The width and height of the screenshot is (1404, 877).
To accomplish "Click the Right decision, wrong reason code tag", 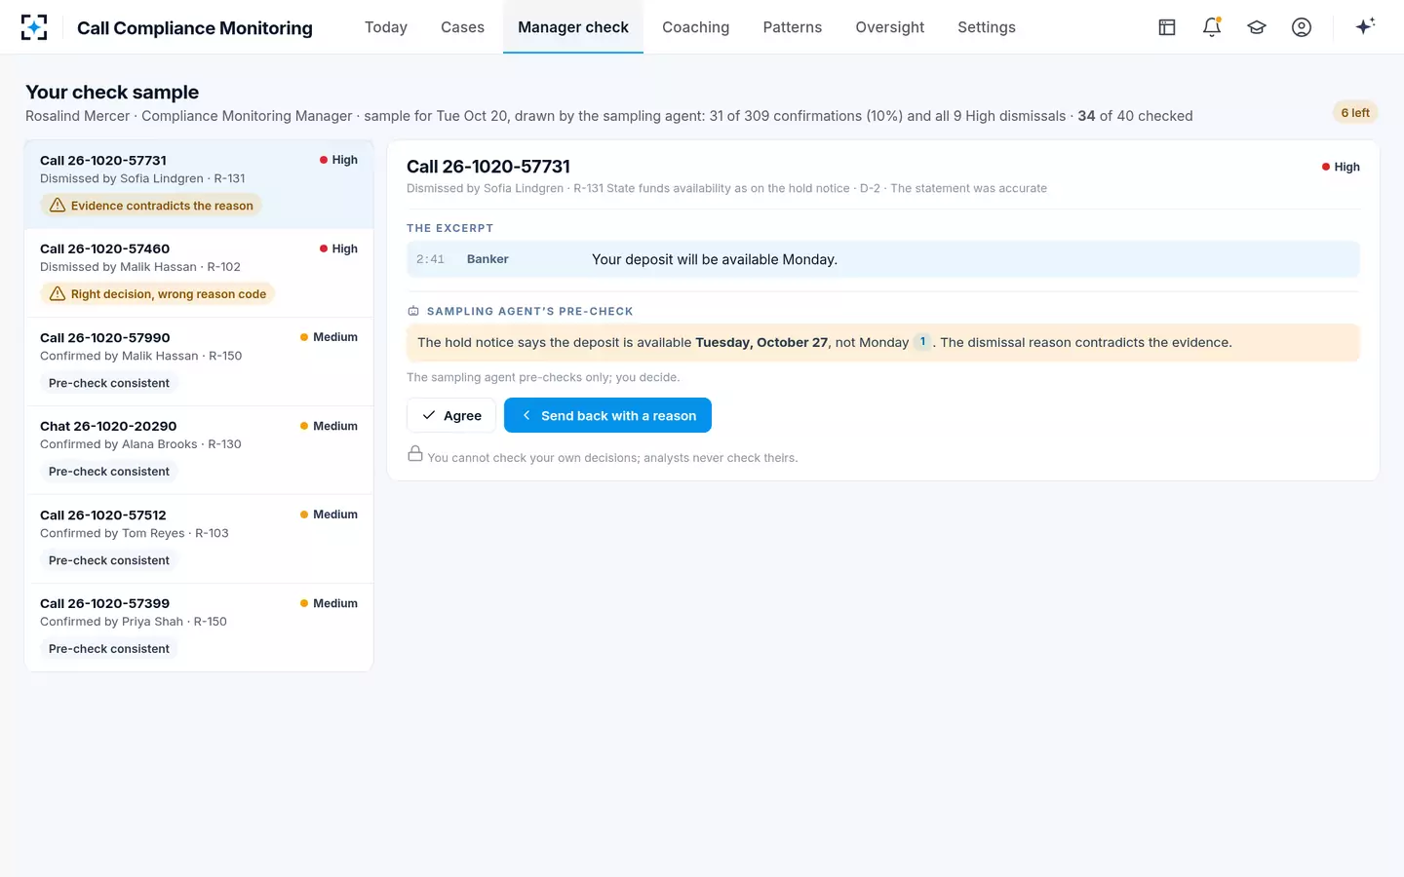I will [158, 294].
